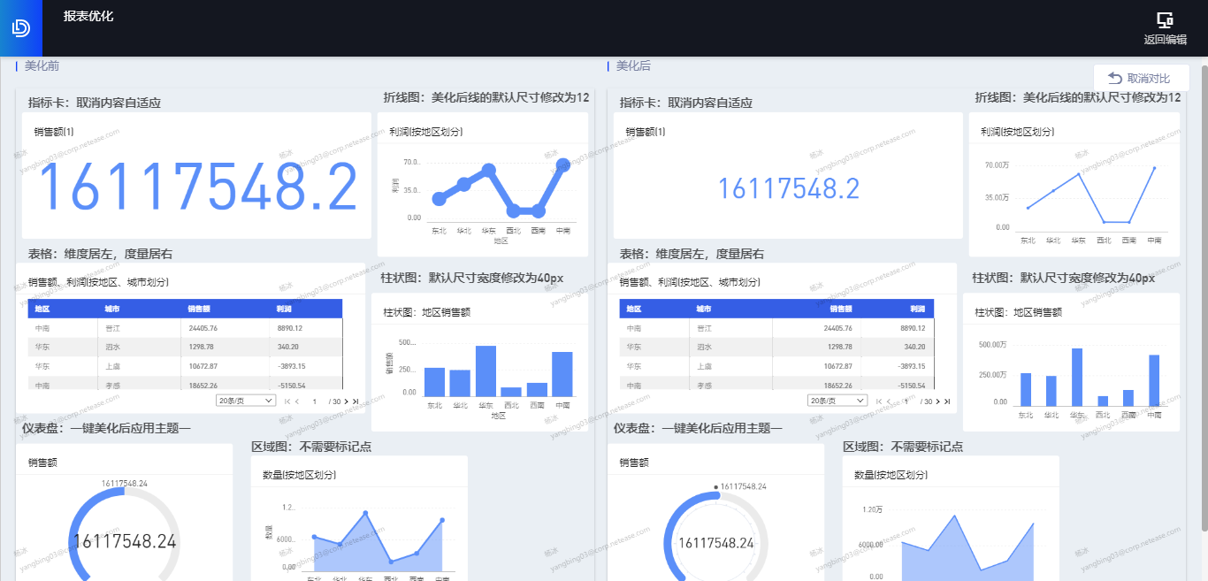Click the page number field in left table
1208x581 pixels.
click(314, 401)
